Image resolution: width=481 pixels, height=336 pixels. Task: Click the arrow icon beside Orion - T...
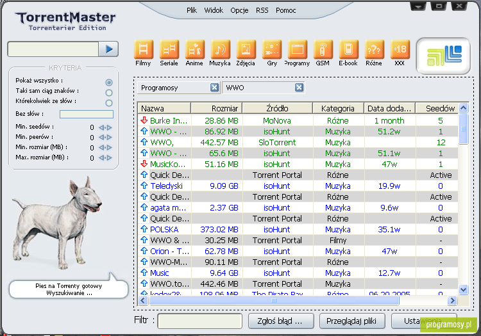144,251
